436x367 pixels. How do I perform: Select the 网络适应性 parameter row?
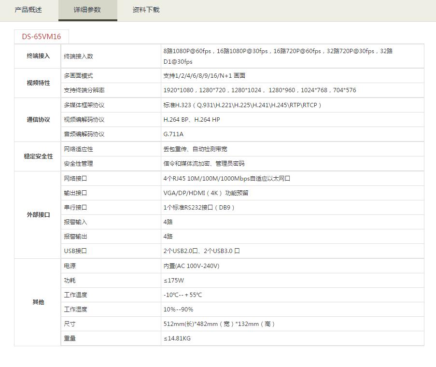[x=77, y=149]
